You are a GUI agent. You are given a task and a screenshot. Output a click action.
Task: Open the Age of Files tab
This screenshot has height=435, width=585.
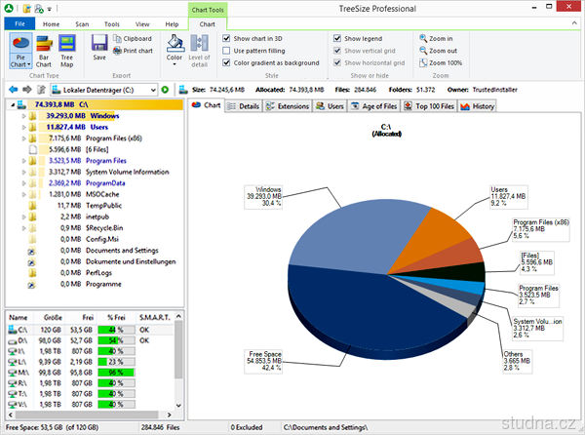point(374,106)
